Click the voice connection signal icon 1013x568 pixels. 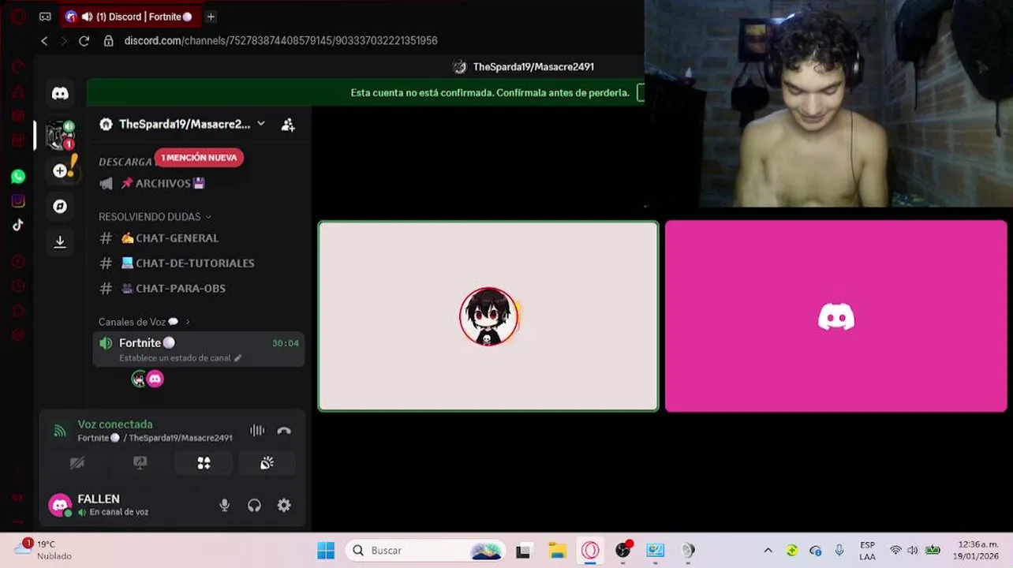pyautogui.click(x=60, y=431)
